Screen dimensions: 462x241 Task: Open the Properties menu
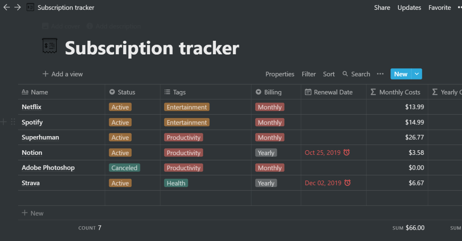[280, 74]
